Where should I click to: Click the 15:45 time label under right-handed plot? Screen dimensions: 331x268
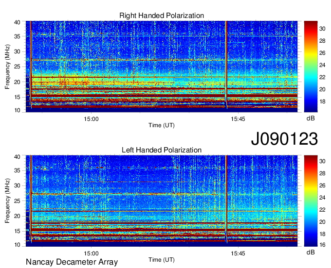tap(238, 119)
